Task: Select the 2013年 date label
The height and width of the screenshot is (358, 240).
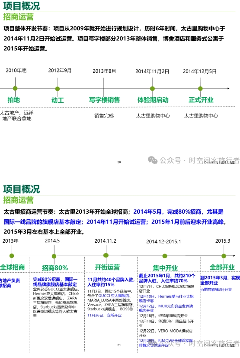Action: [10, 241]
